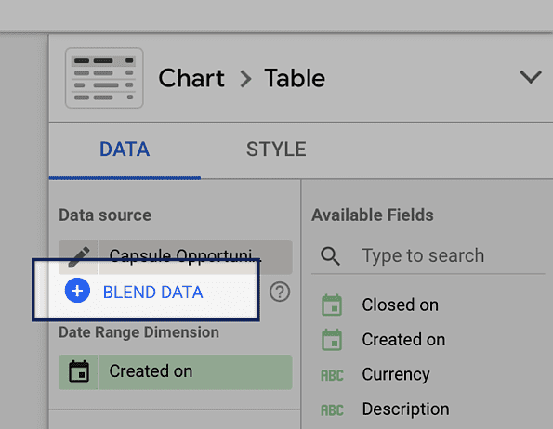Click calendar icon beside Created on available field

(332, 340)
